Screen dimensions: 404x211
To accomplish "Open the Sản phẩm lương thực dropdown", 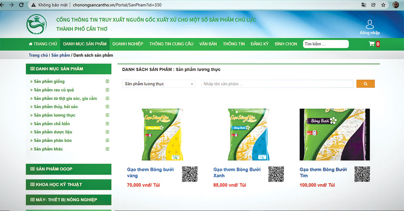I will coord(159,84).
